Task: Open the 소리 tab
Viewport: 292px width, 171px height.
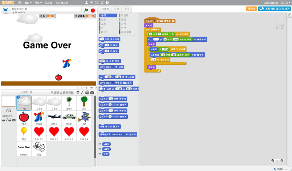Action: pyautogui.click(x=126, y=9)
